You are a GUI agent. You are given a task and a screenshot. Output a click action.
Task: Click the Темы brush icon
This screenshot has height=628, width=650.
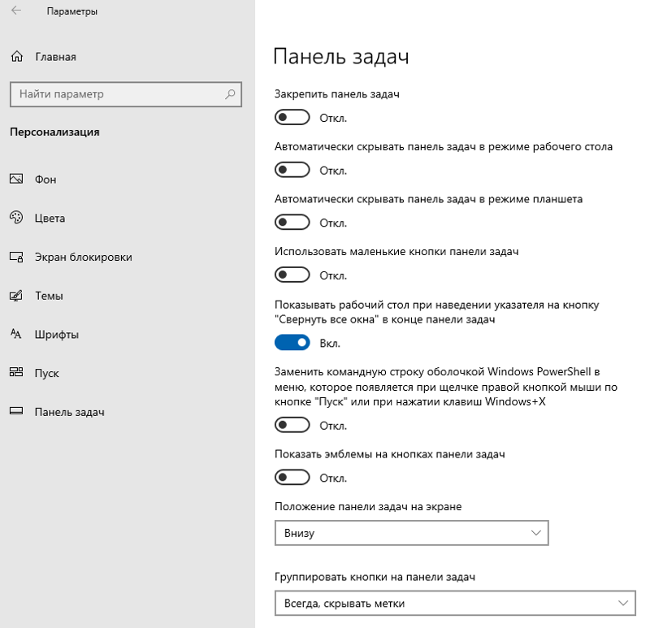[x=16, y=296]
